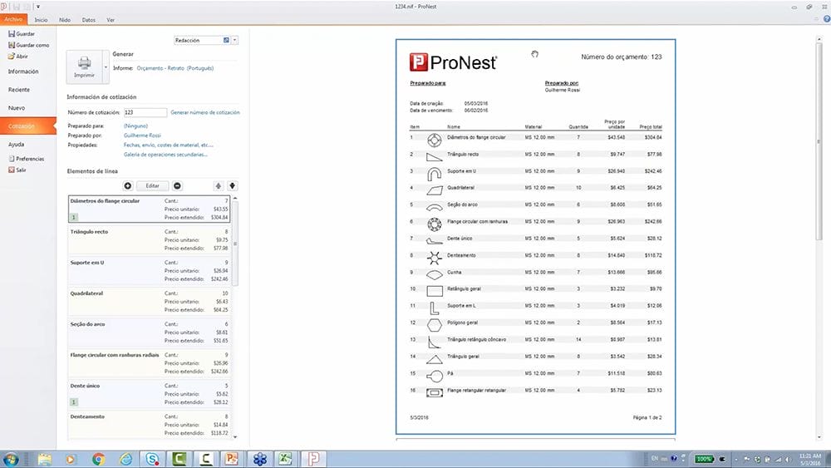831x468 pixels.
Task: Click the Imprimir printer button
Action: click(x=84, y=67)
